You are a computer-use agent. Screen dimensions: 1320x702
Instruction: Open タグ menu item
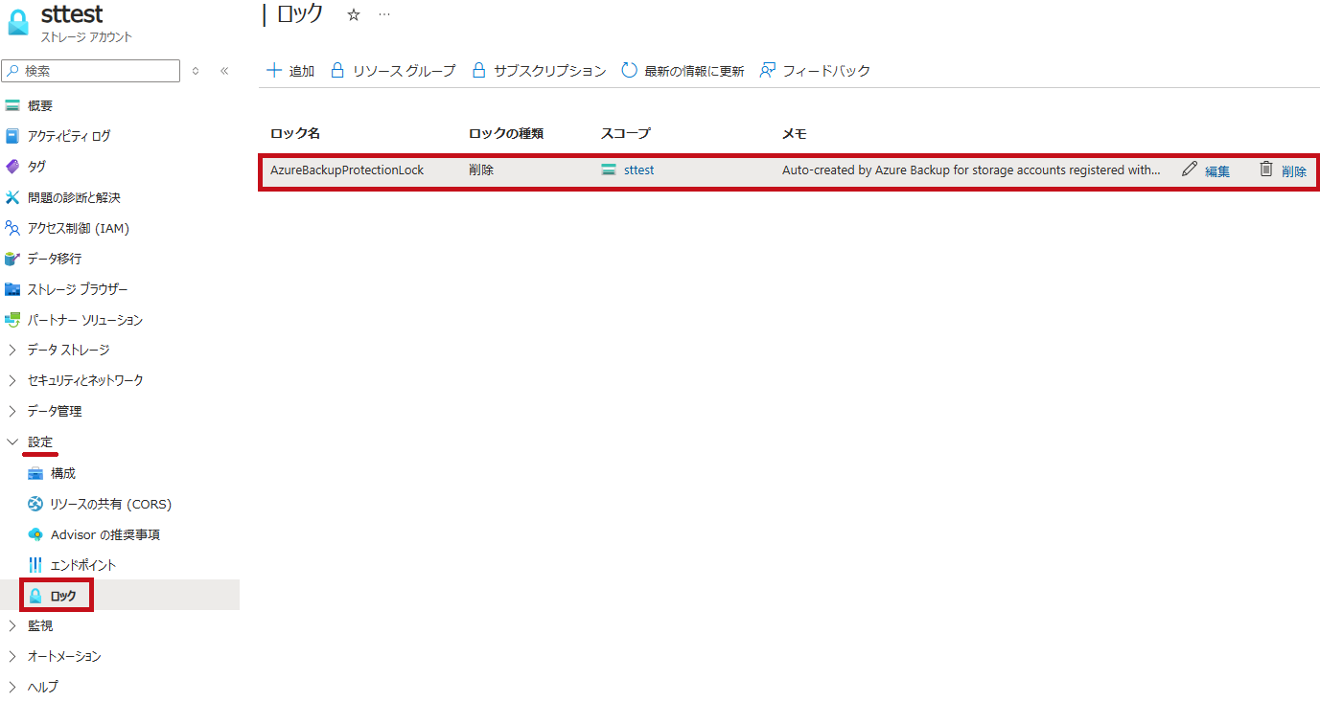pos(36,167)
